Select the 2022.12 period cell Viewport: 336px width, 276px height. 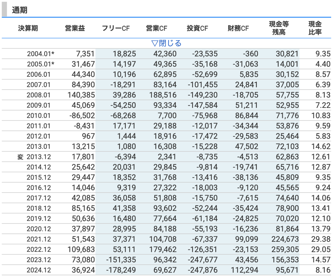(39, 249)
